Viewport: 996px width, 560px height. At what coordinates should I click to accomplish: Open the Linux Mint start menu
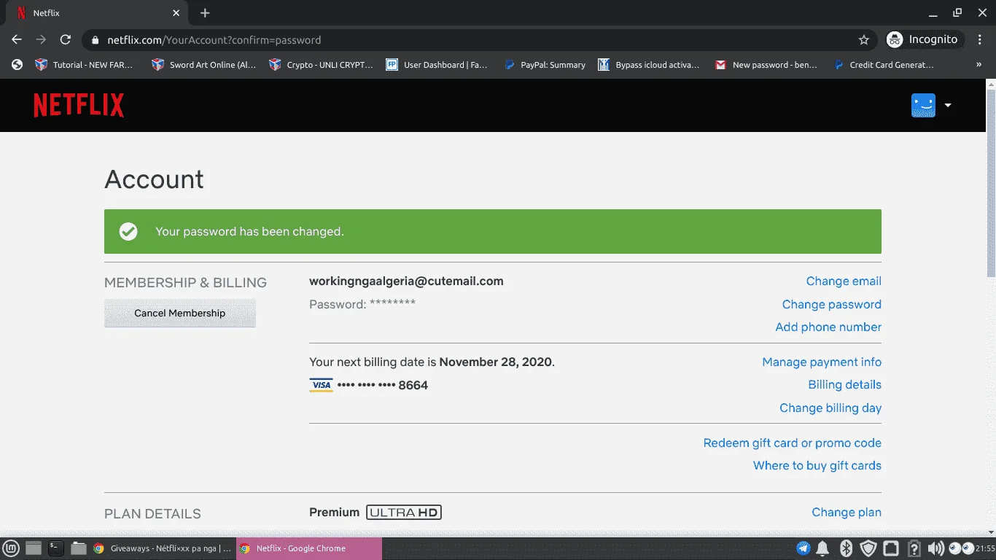click(12, 548)
